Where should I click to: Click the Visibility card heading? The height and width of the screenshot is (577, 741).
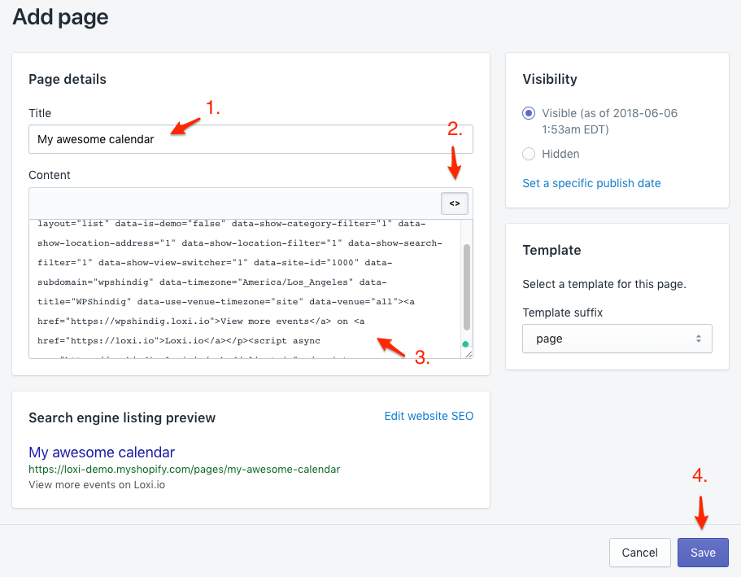coord(550,80)
